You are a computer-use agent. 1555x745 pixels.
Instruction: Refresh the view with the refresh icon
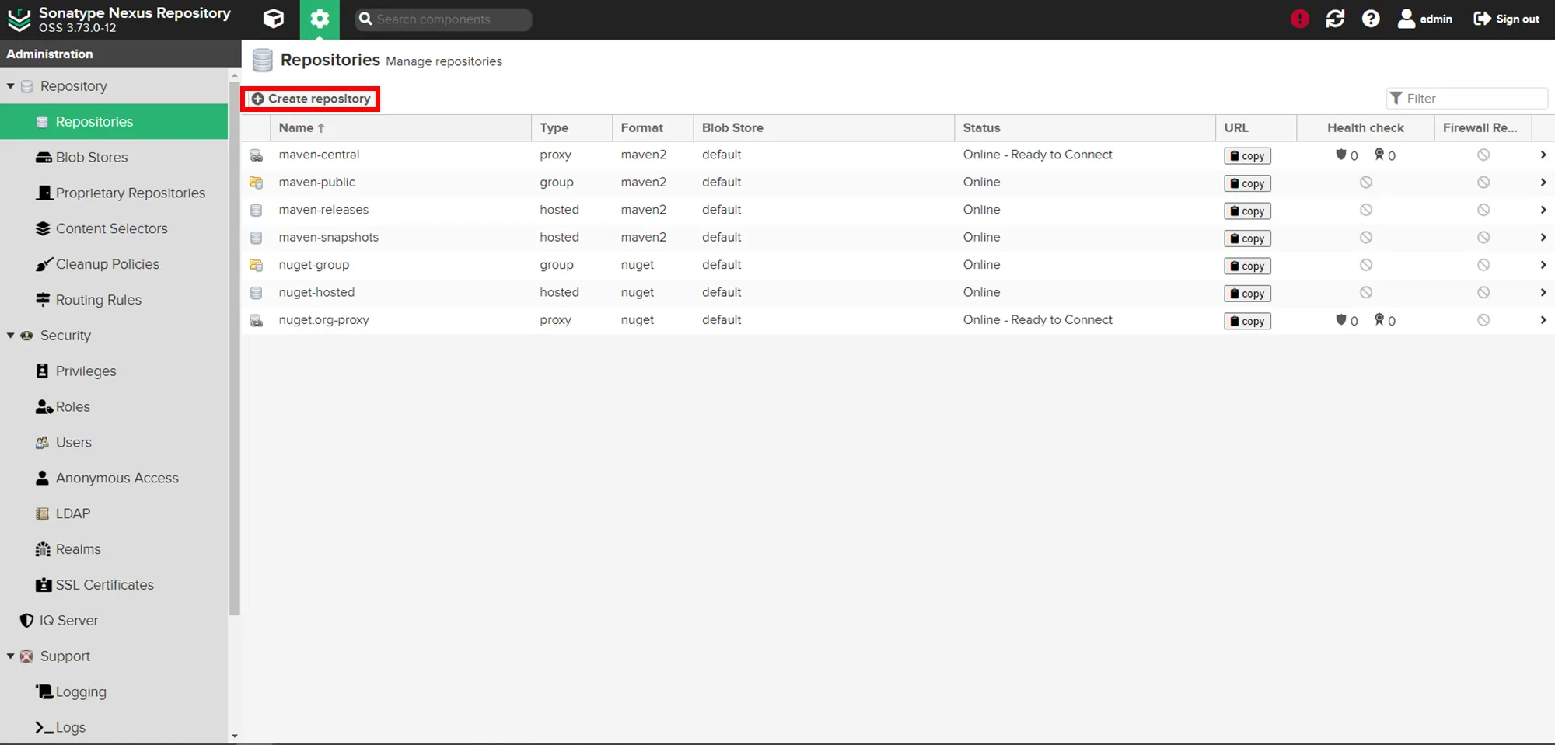1335,19
